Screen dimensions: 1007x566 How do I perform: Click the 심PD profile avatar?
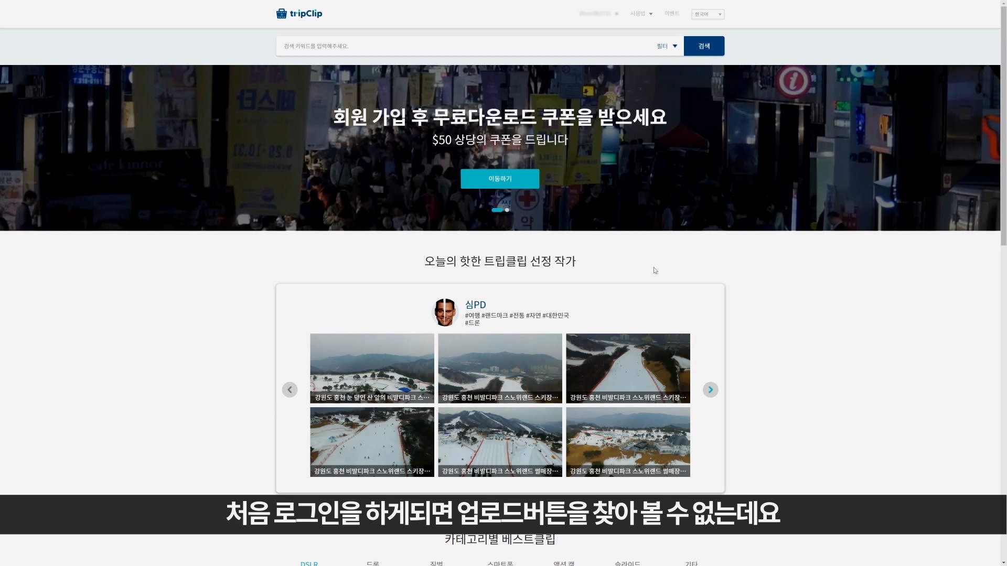[445, 312]
